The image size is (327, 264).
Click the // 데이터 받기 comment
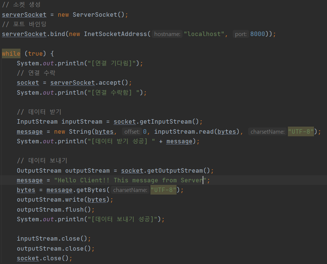39,112
